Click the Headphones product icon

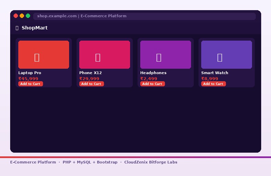point(159,58)
